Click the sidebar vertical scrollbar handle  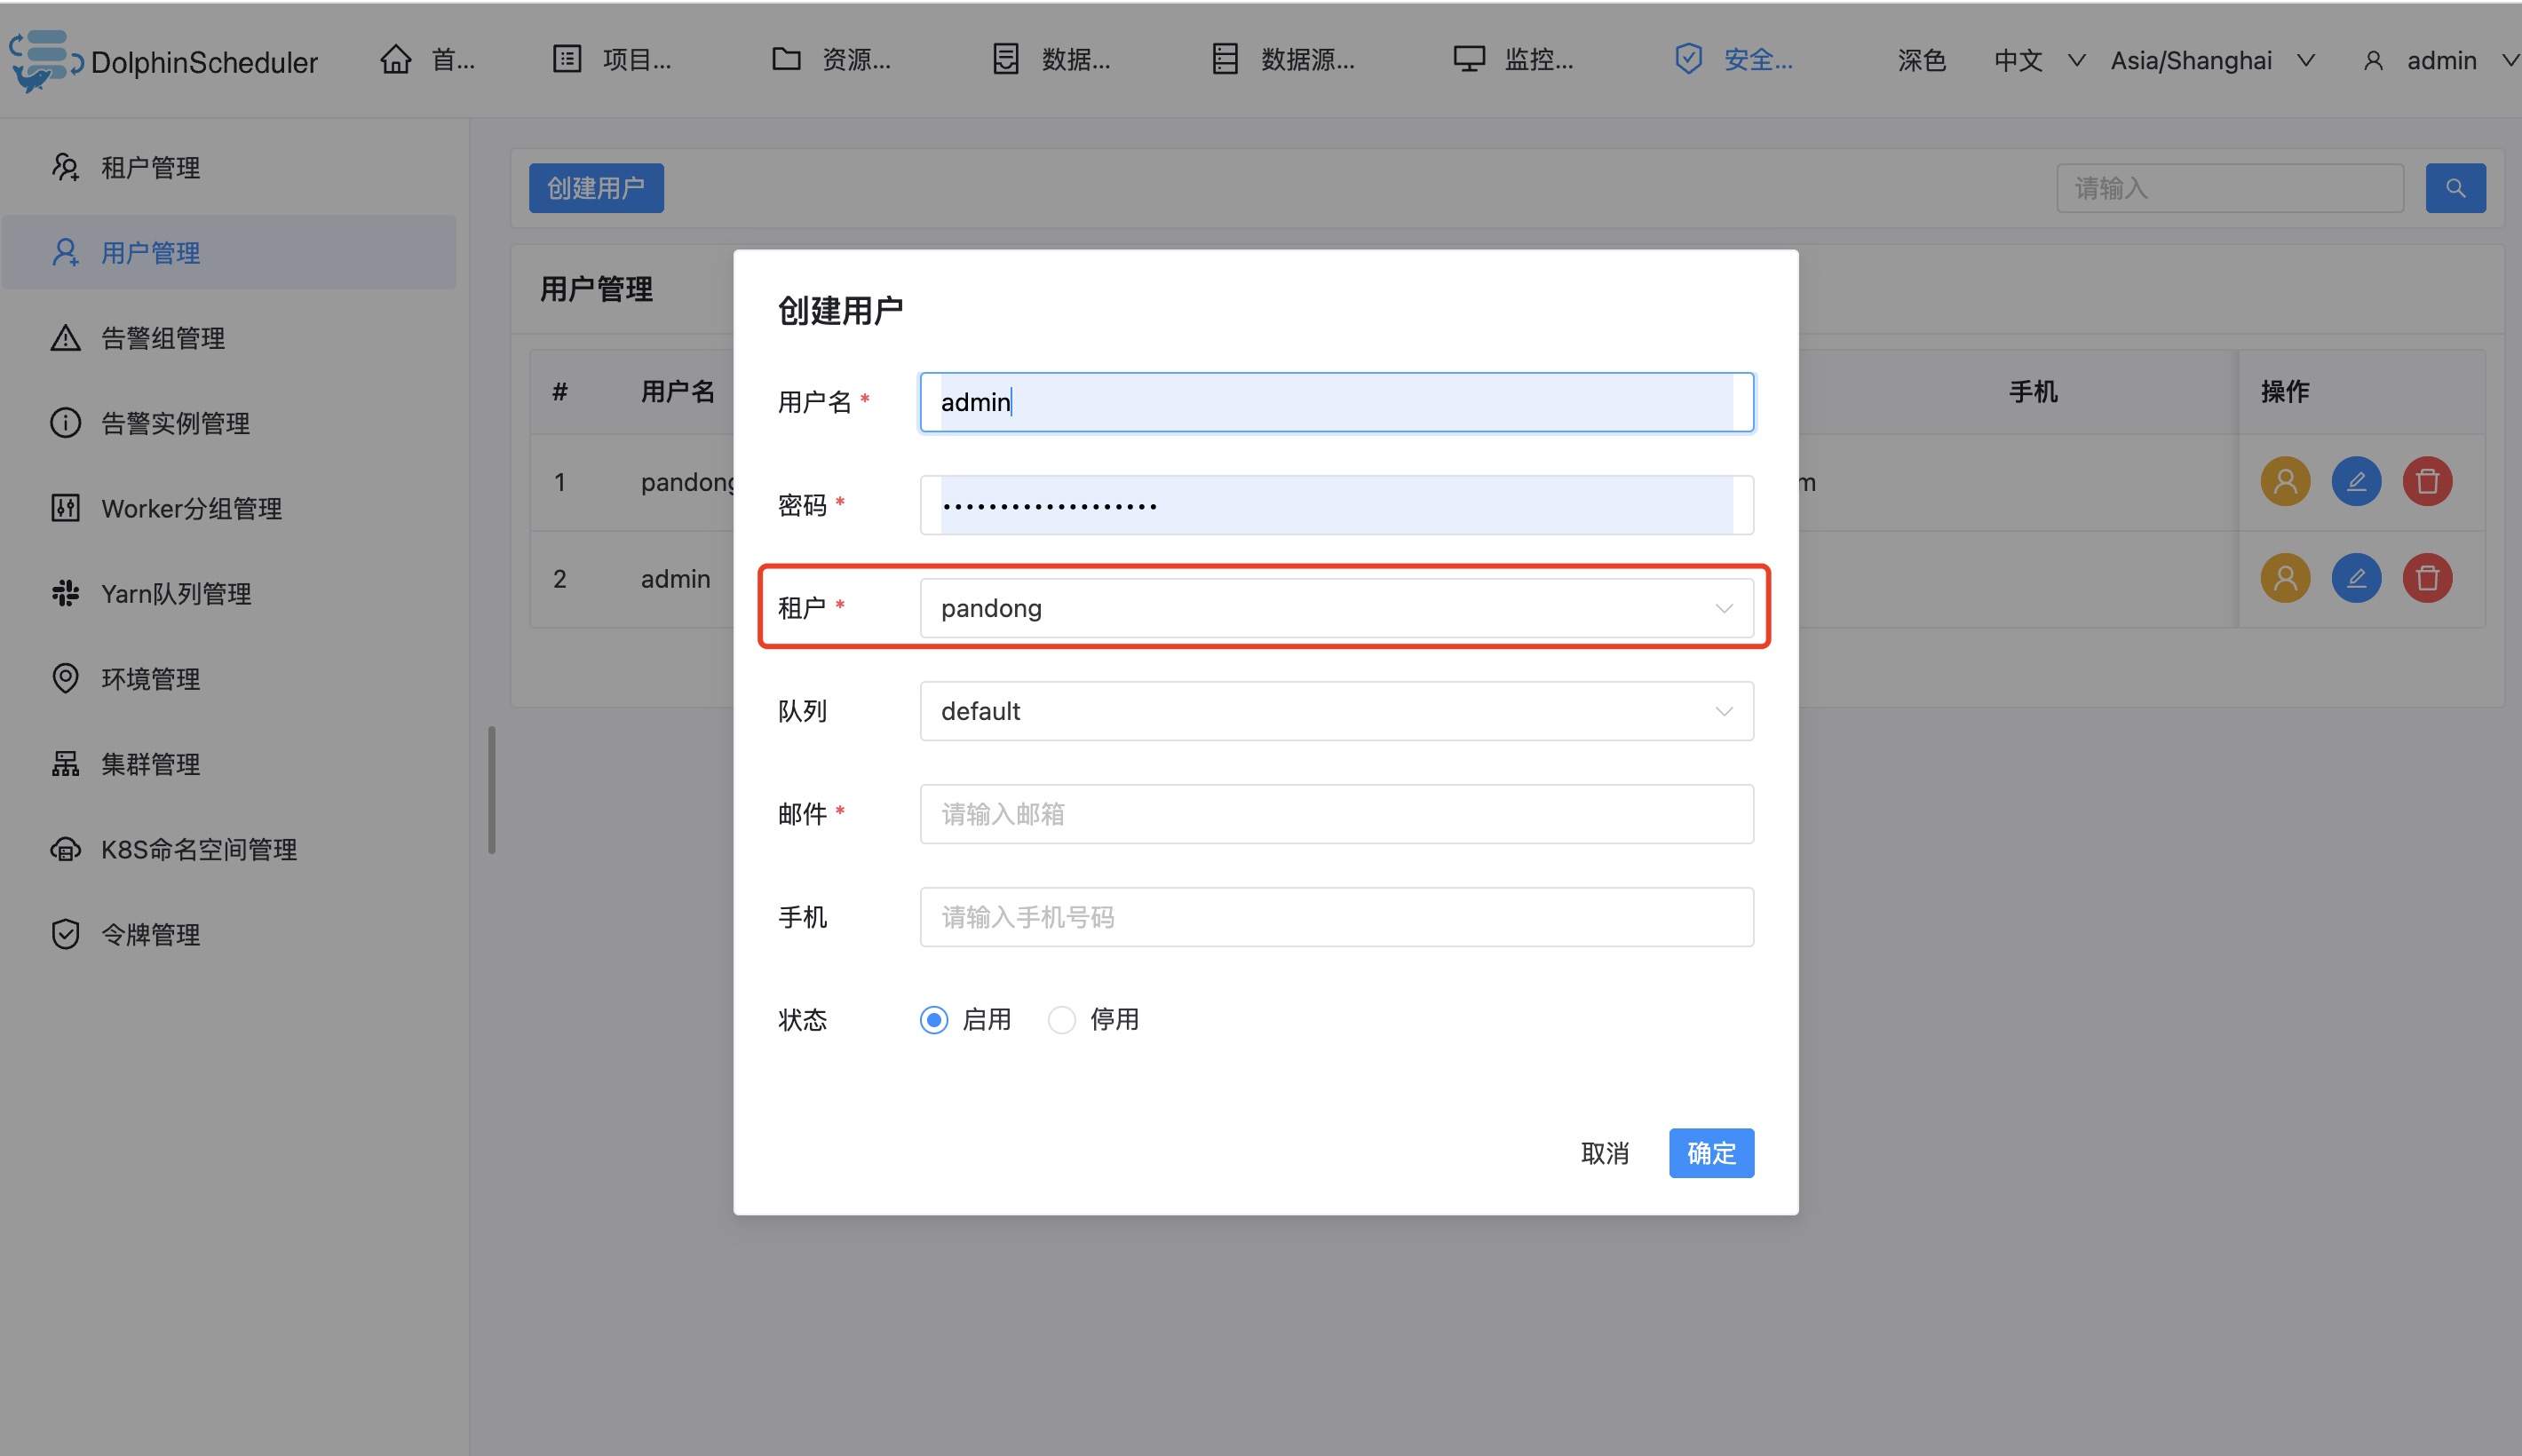click(491, 790)
